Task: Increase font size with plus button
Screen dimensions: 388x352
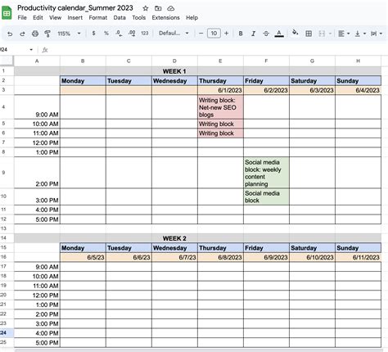Action: (226, 34)
